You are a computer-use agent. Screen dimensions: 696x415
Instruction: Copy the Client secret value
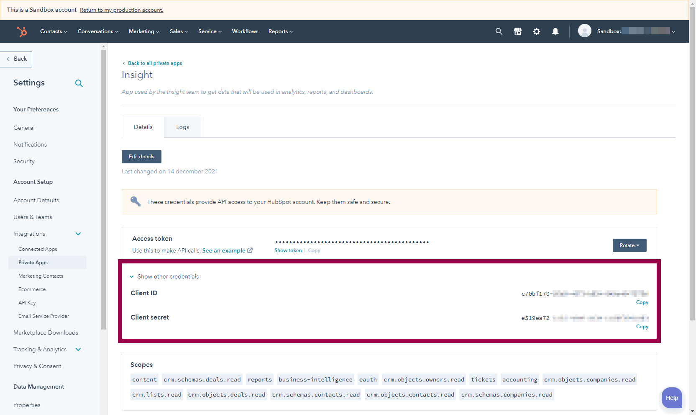[x=642, y=327]
